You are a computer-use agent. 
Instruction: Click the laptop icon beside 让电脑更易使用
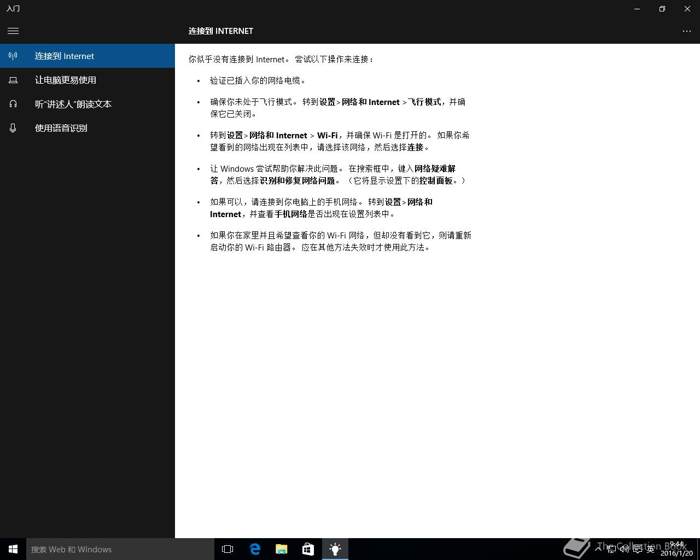(13, 80)
